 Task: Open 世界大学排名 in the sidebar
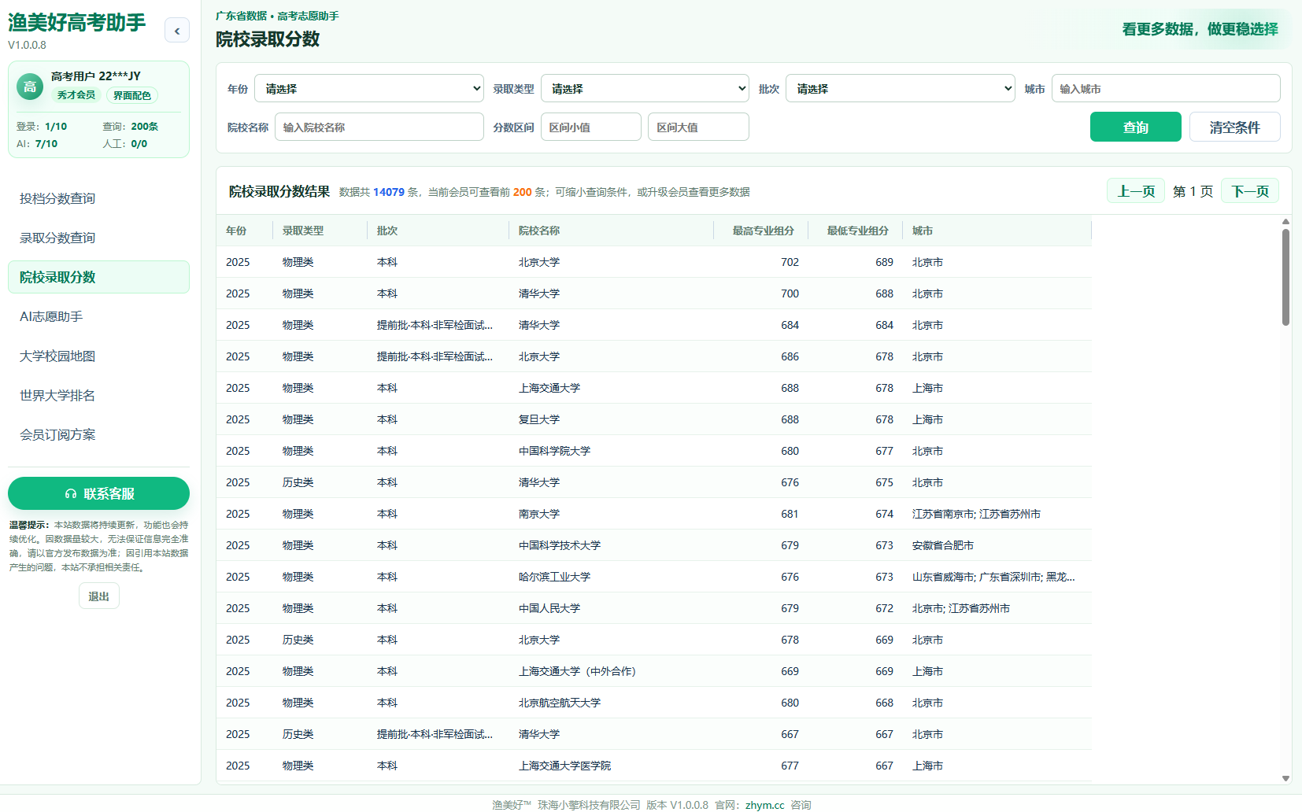[98, 395]
